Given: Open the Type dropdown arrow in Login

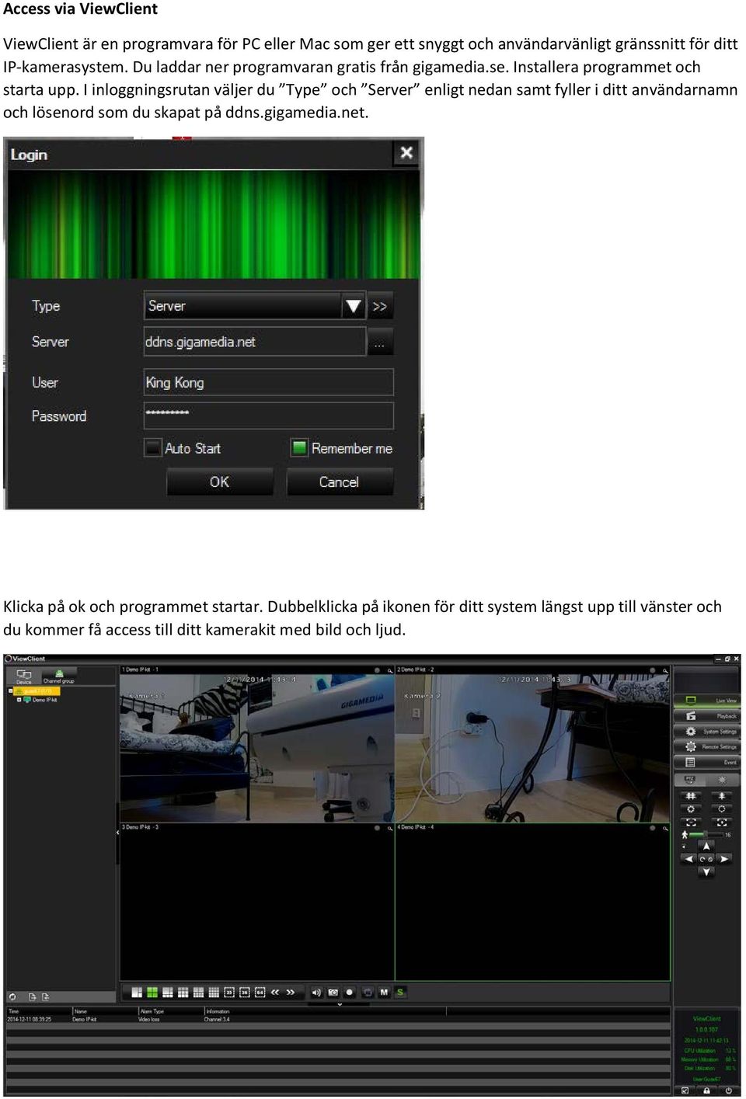Looking at the screenshot, I should click(x=354, y=306).
